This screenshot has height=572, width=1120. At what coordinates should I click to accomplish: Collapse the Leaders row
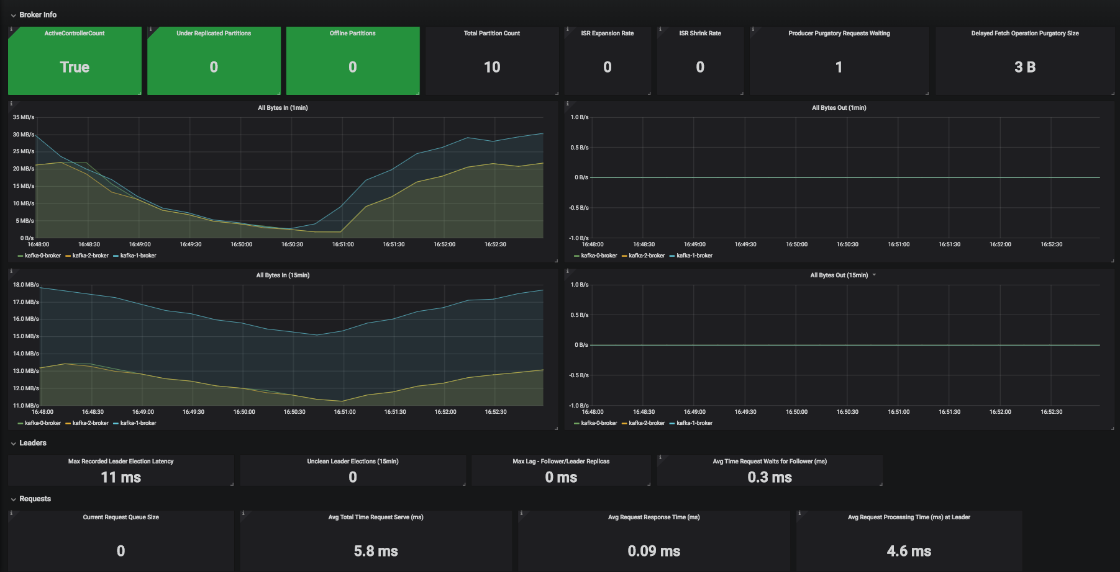29,443
